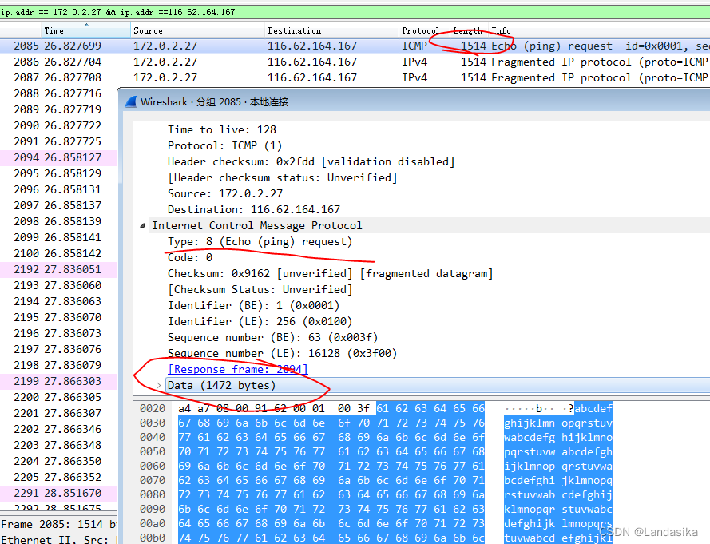Select the Destination: 116.62.164.167 detail line

tap(254, 210)
